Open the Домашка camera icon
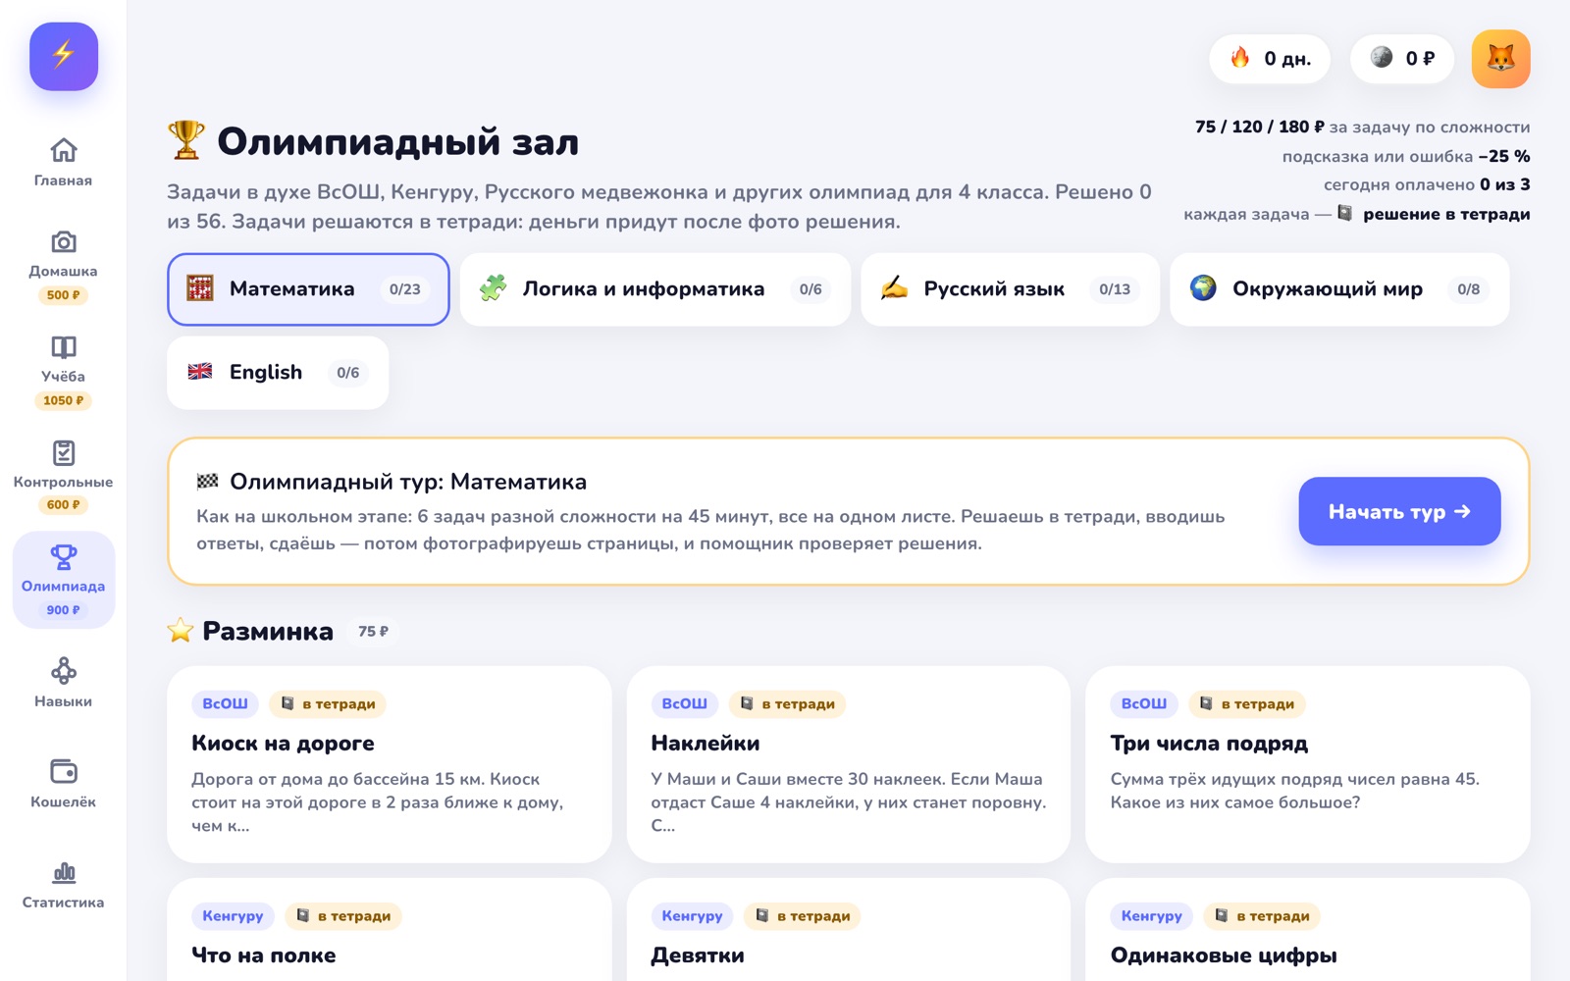1570x981 pixels. (x=64, y=241)
